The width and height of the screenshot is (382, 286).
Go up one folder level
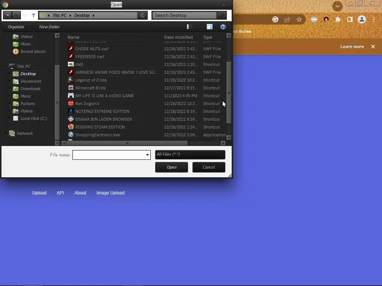[33, 15]
